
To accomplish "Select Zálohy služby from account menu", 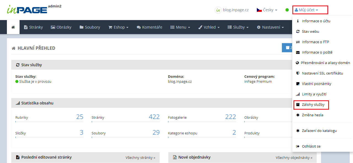I will (313, 105).
